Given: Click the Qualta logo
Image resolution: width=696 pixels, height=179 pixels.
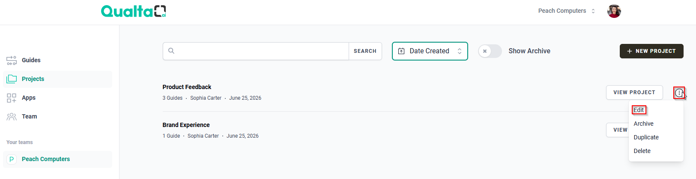Looking at the screenshot, I should (x=133, y=11).
